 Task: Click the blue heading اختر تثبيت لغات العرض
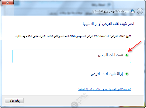click(108, 24)
